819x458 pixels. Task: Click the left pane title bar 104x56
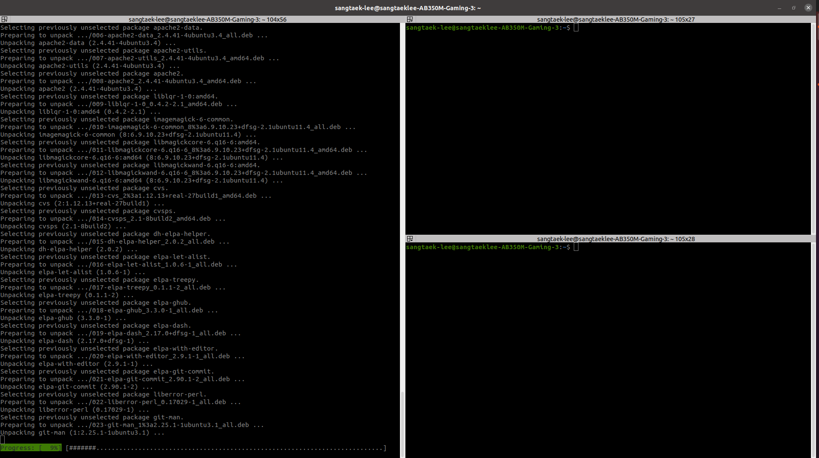[207, 20]
